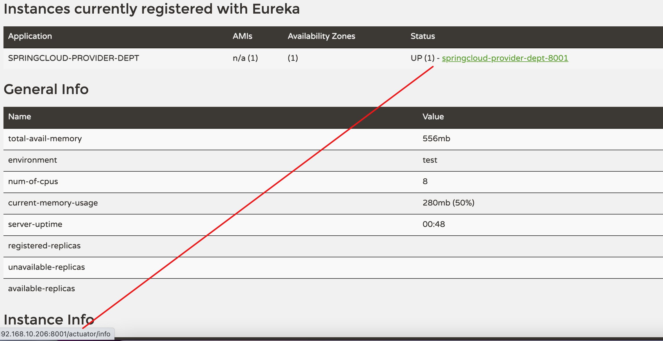Click the Application column header
This screenshot has width=663, height=341.
click(30, 36)
